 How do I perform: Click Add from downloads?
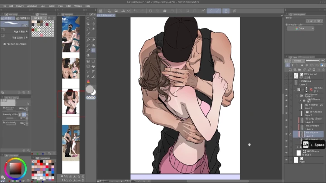tap(15, 44)
